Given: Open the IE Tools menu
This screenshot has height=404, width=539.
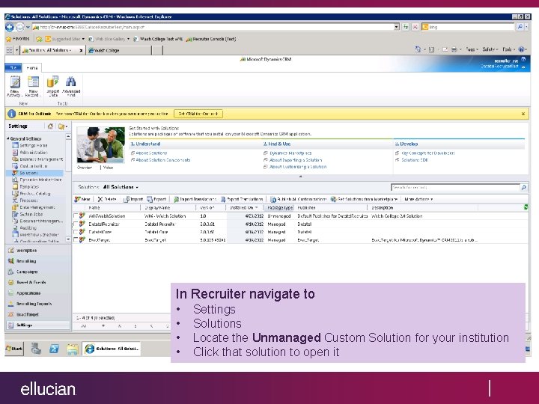Looking at the screenshot, I should click(508, 49).
